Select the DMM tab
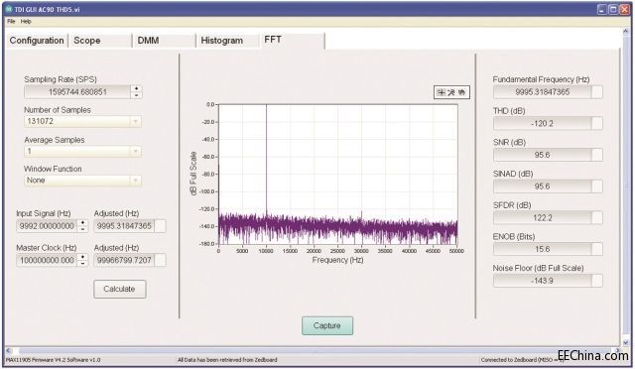635x369 pixels. pyautogui.click(x=164, y=41)
